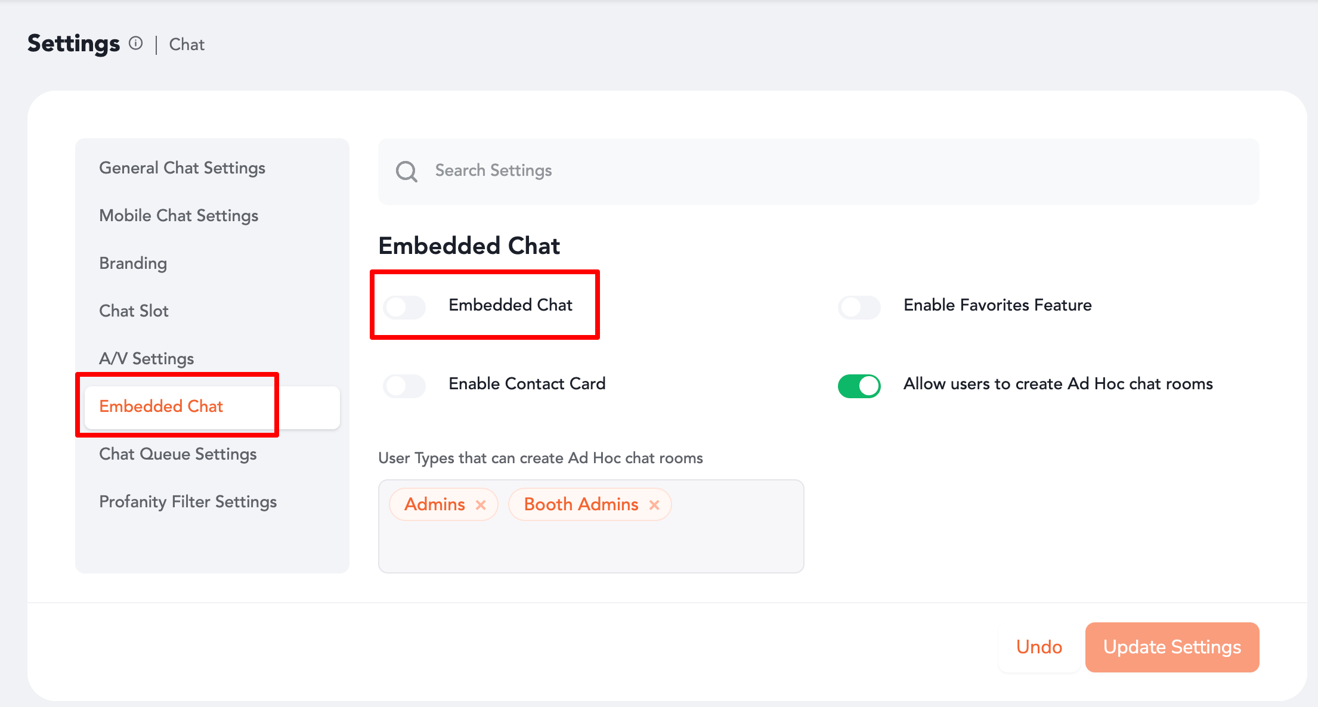The width and height of the screenshot is (1318, 707).
Task: Open Mobile Chat Settings section
Action: [x=178, y=216]
